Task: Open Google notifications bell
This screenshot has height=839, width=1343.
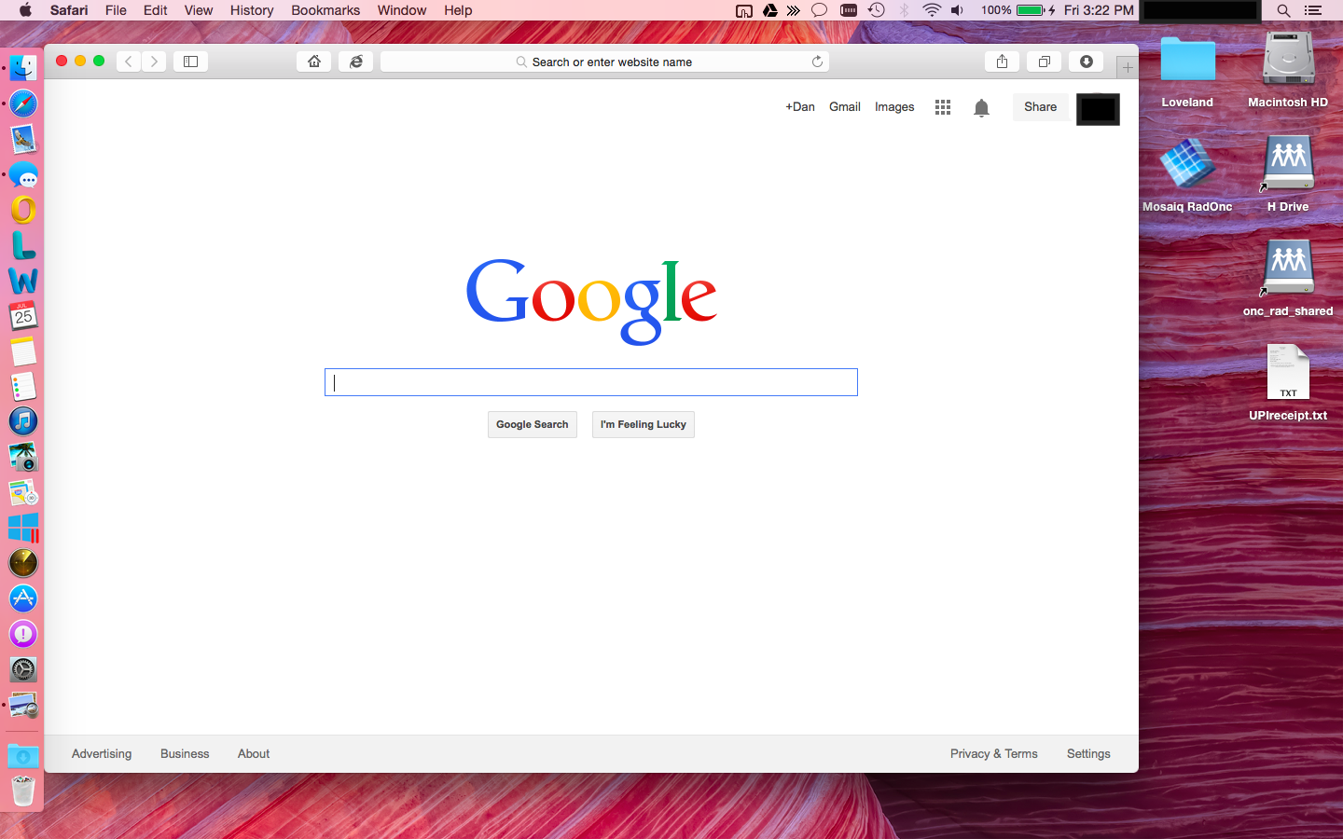Action: pos(981,108)
